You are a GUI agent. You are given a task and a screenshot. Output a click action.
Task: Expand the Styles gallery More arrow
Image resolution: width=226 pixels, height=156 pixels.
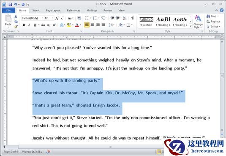click(x=191, y=26)
